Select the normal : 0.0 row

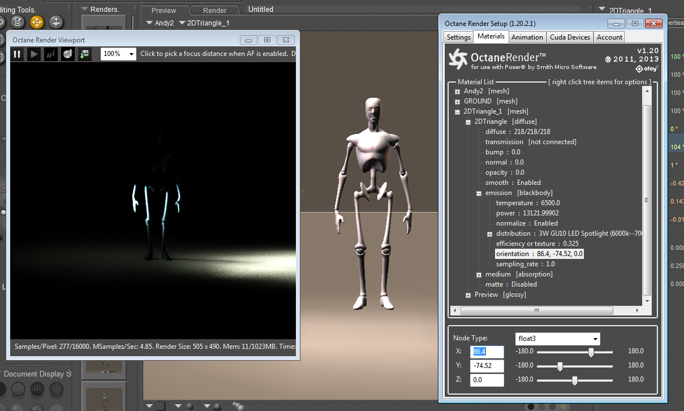[x=505, y=162]
